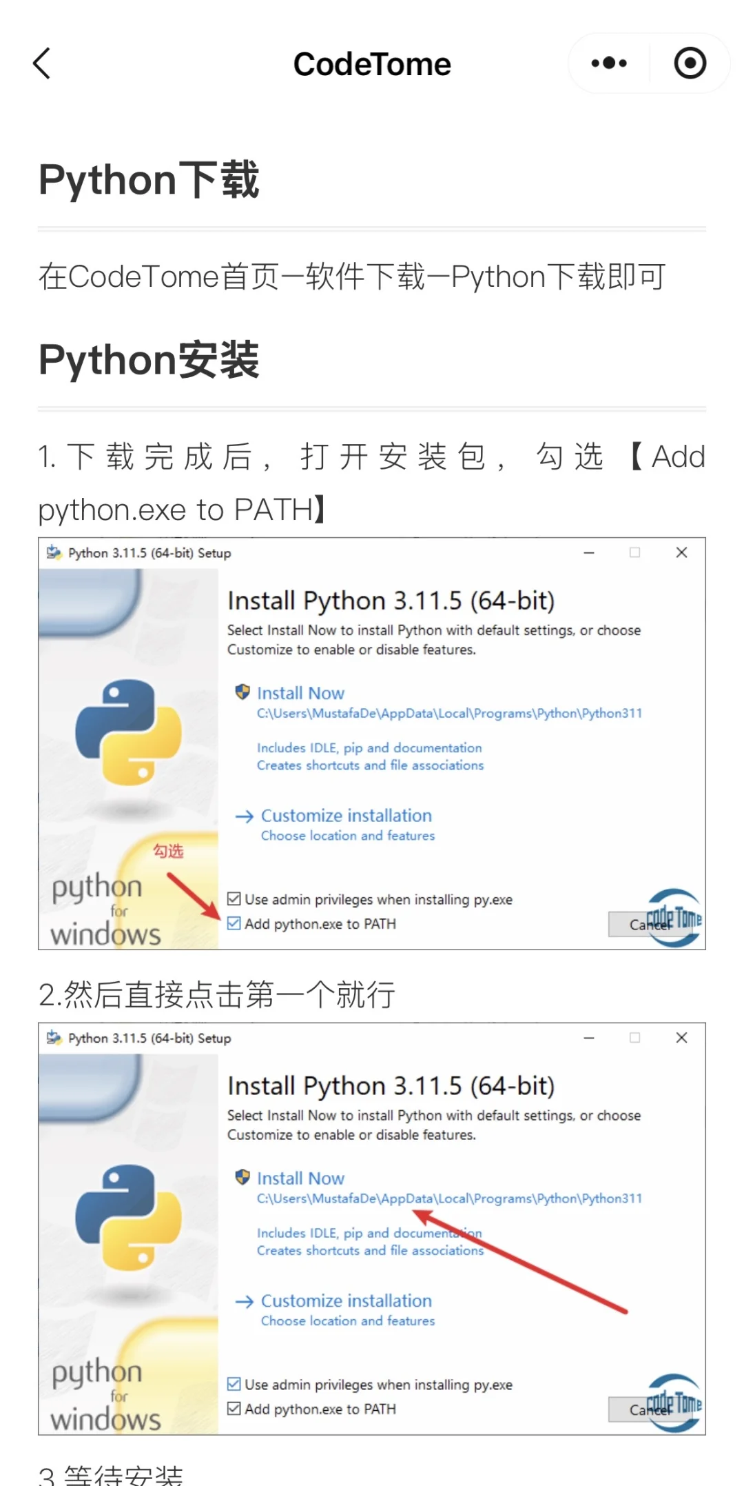Click the install path text in first screenshot
The width and height of the screenshot is (744, 1486).
(449, 714)
